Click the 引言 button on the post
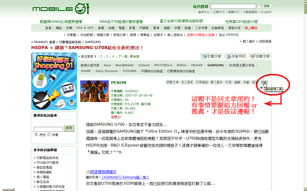The width and height of the screenshot is (307, 191). (228, 83)
